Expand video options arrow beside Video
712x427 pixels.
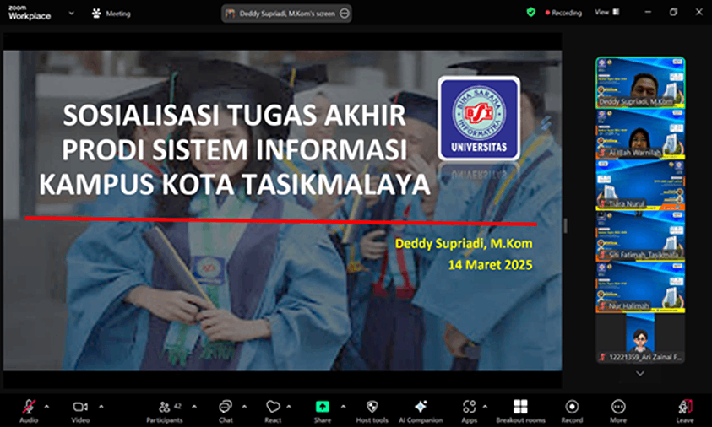(x=101, y=407)
